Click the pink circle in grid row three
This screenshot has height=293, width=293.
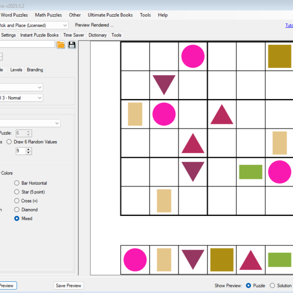(164, 114)
